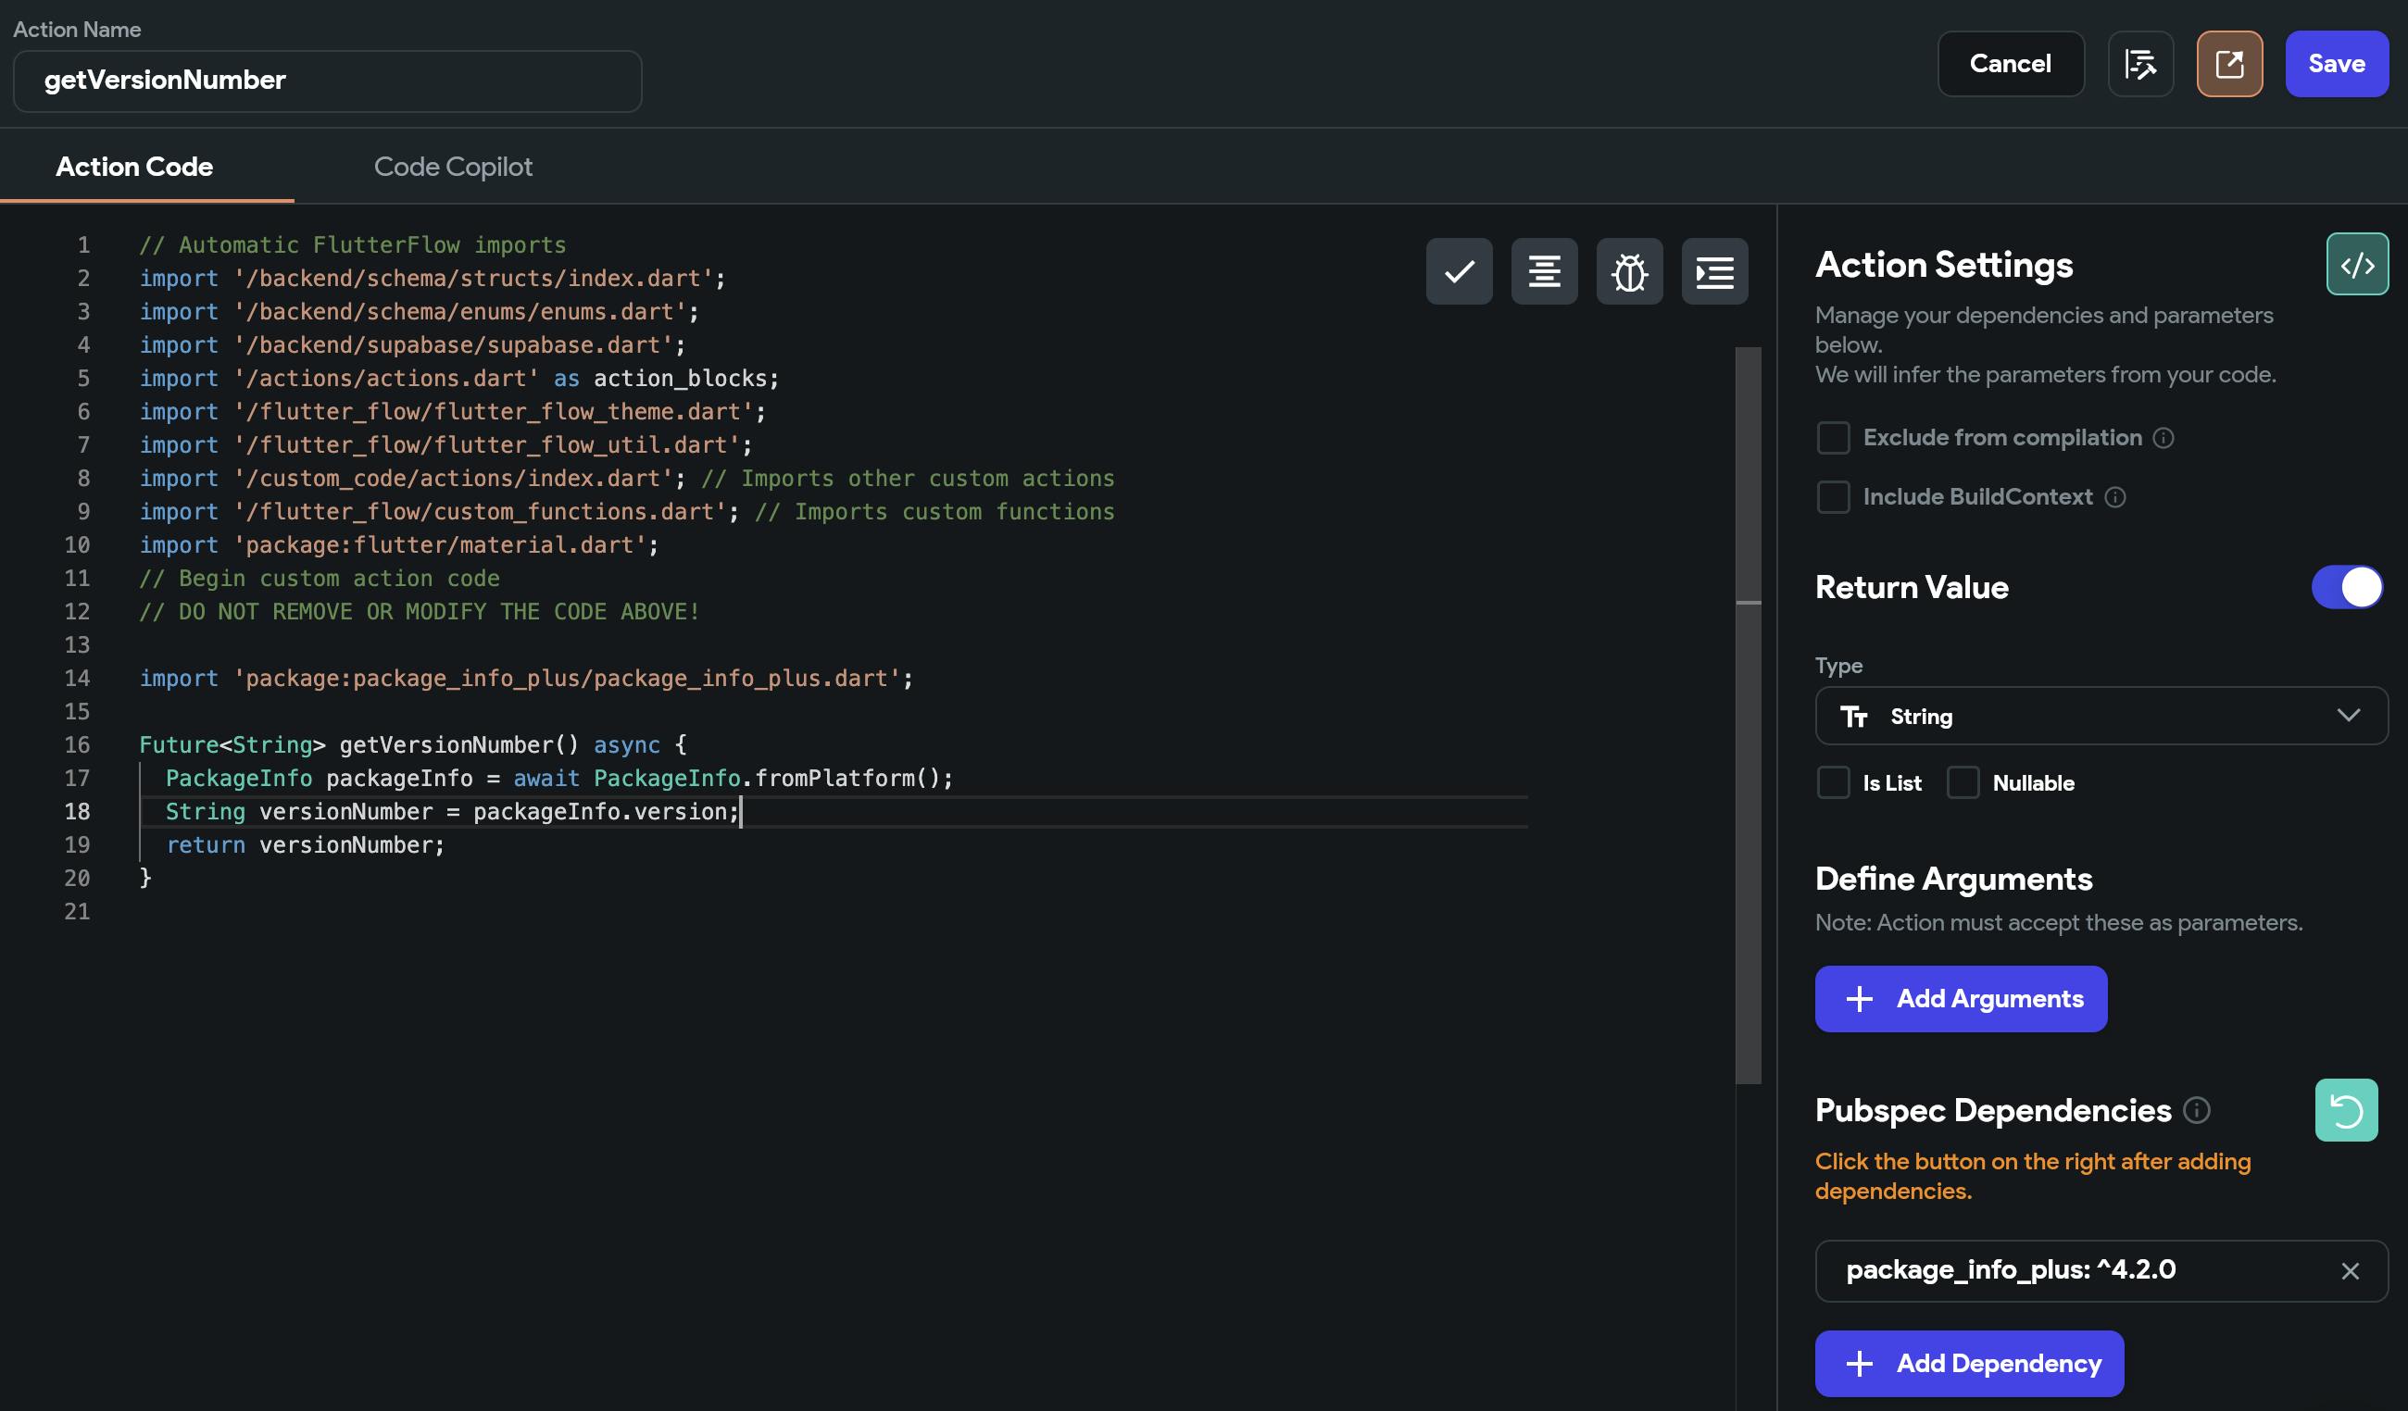Viewport: 2408px width, 1411px height.
Task: Click the bug debug icon
Action: point(1628,272)
